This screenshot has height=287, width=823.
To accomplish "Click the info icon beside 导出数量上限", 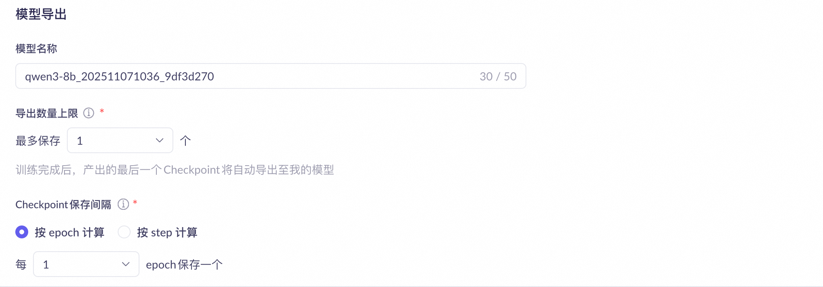I will pyautogui.click(x=89, y=113).
